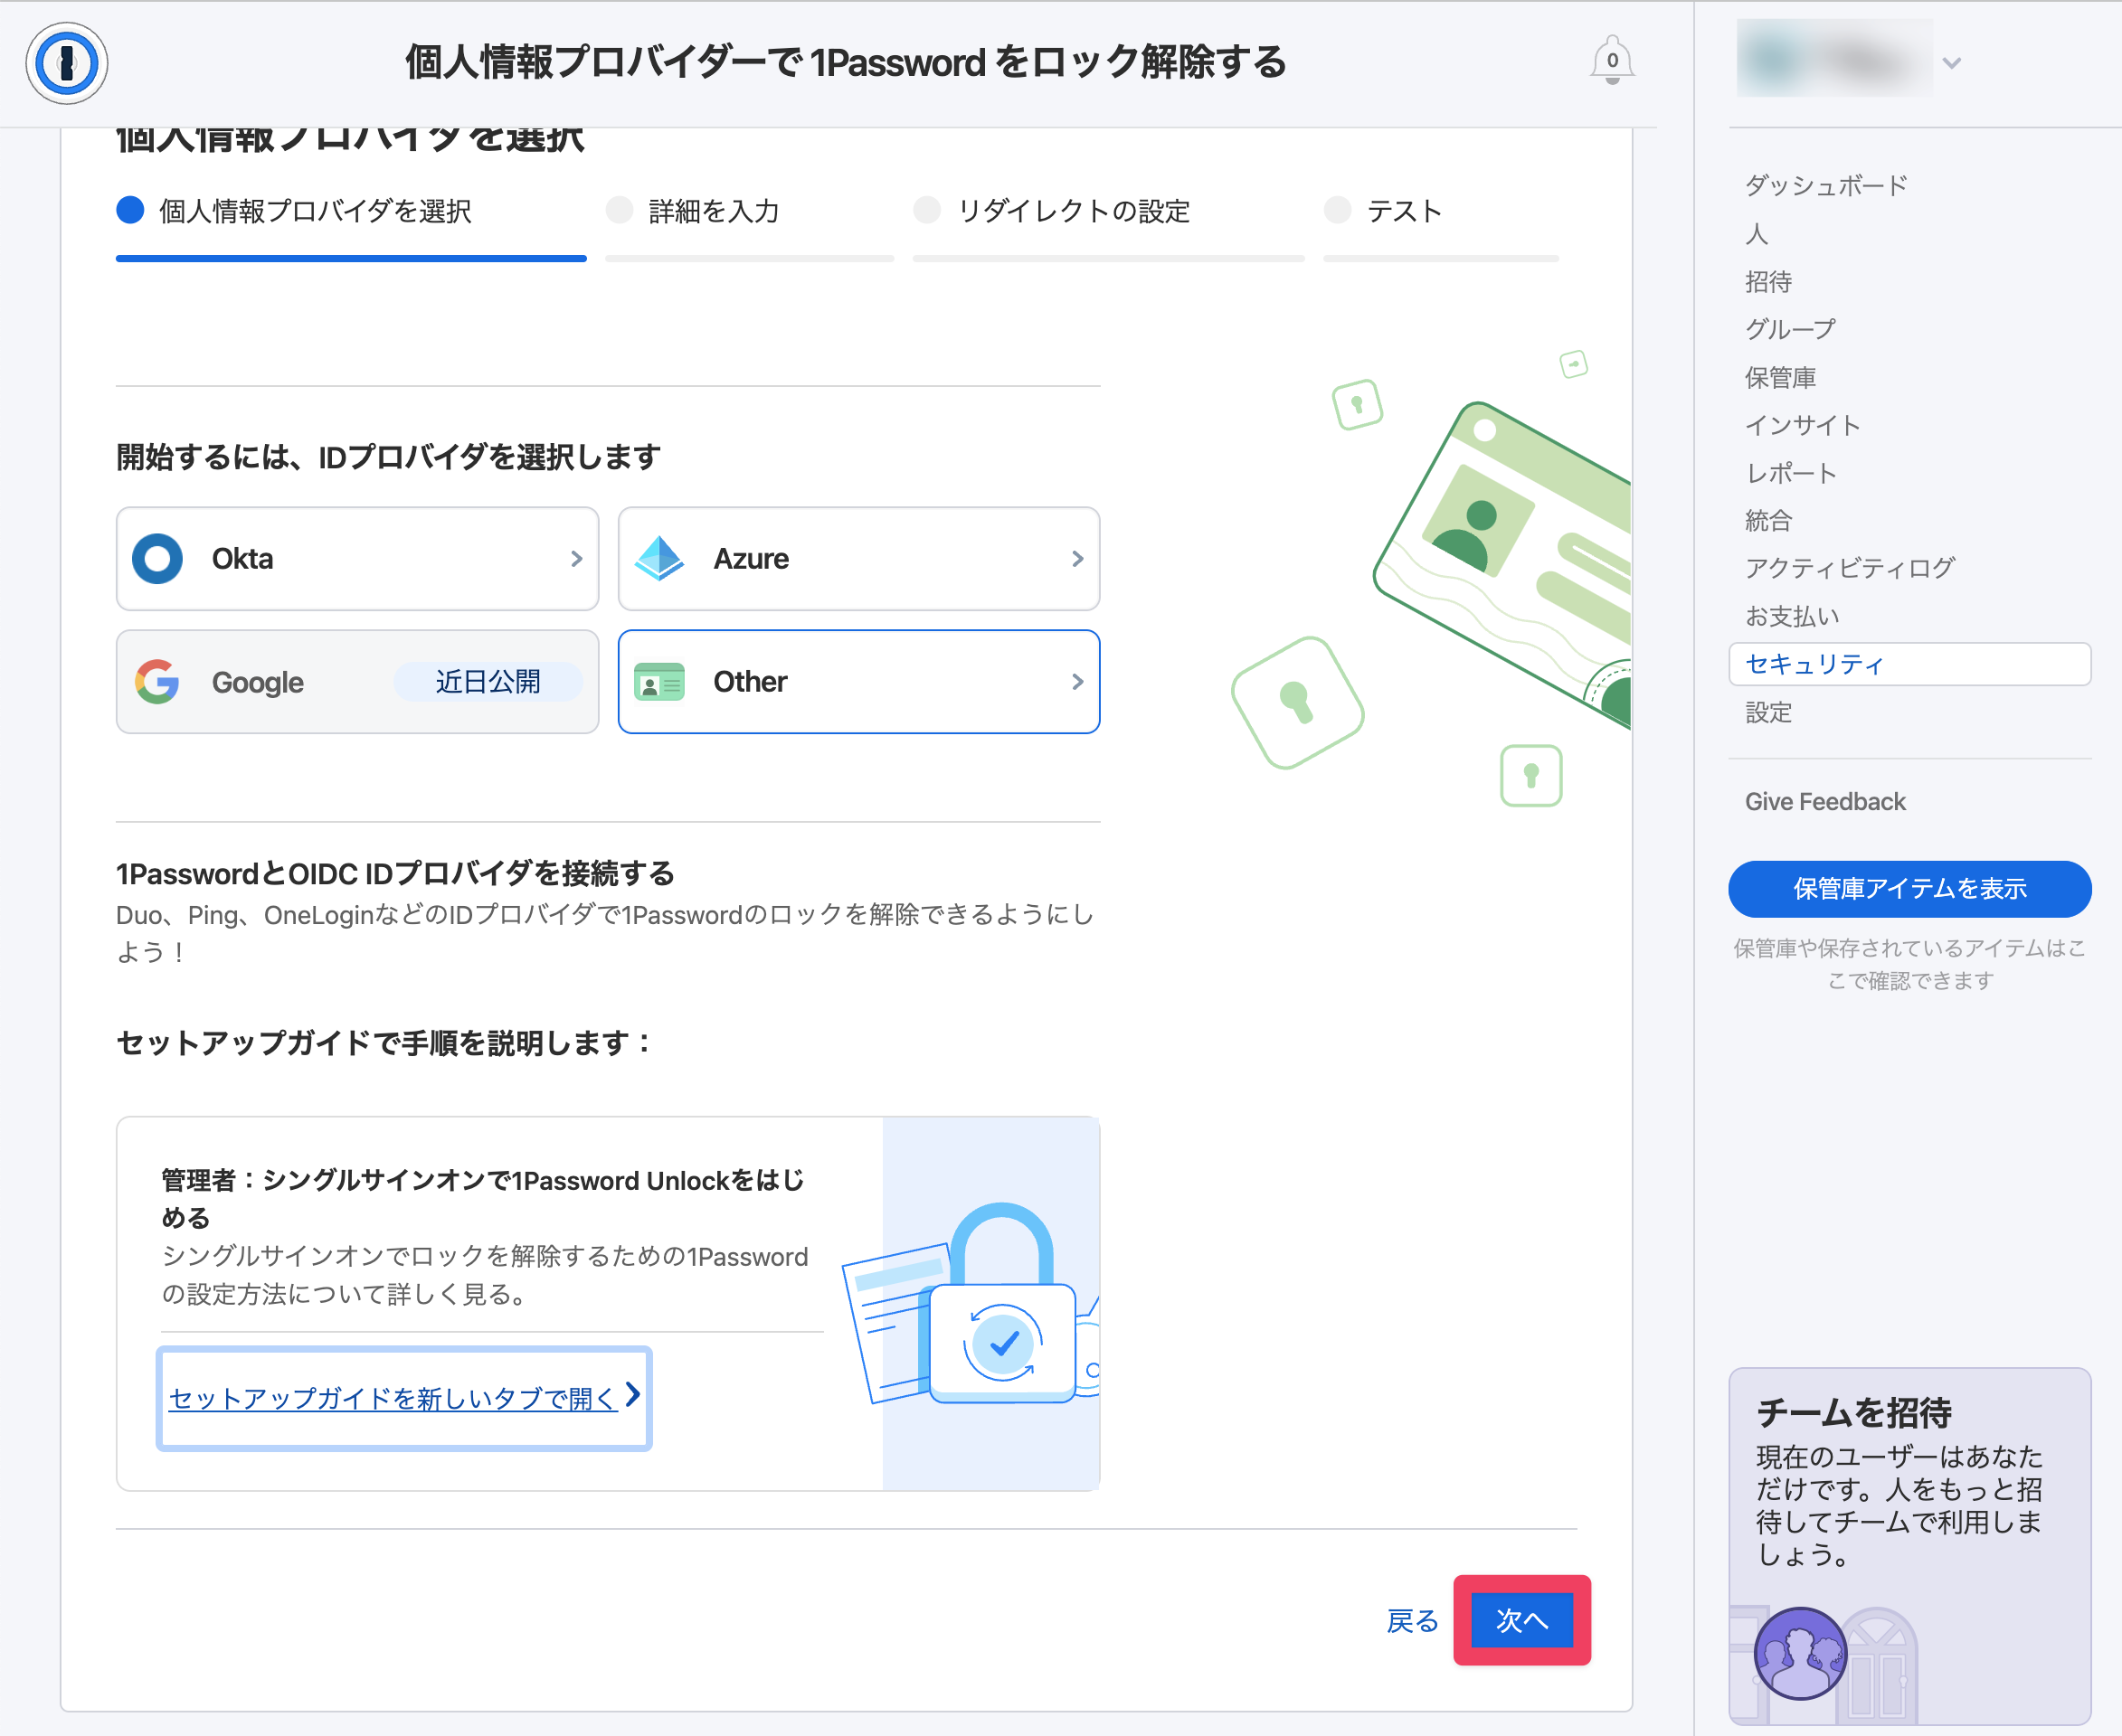
Task: Click the チームを招待 card heading
Action: [1854, 1413]
